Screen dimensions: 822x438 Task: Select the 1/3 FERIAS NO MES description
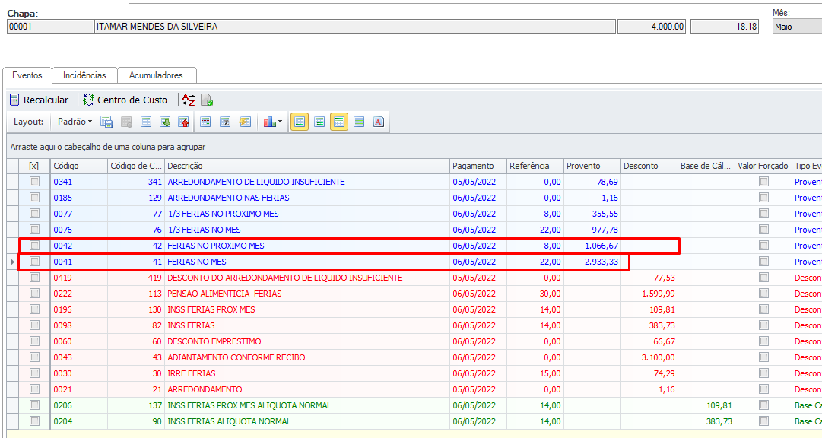click(x=204, y=230)
